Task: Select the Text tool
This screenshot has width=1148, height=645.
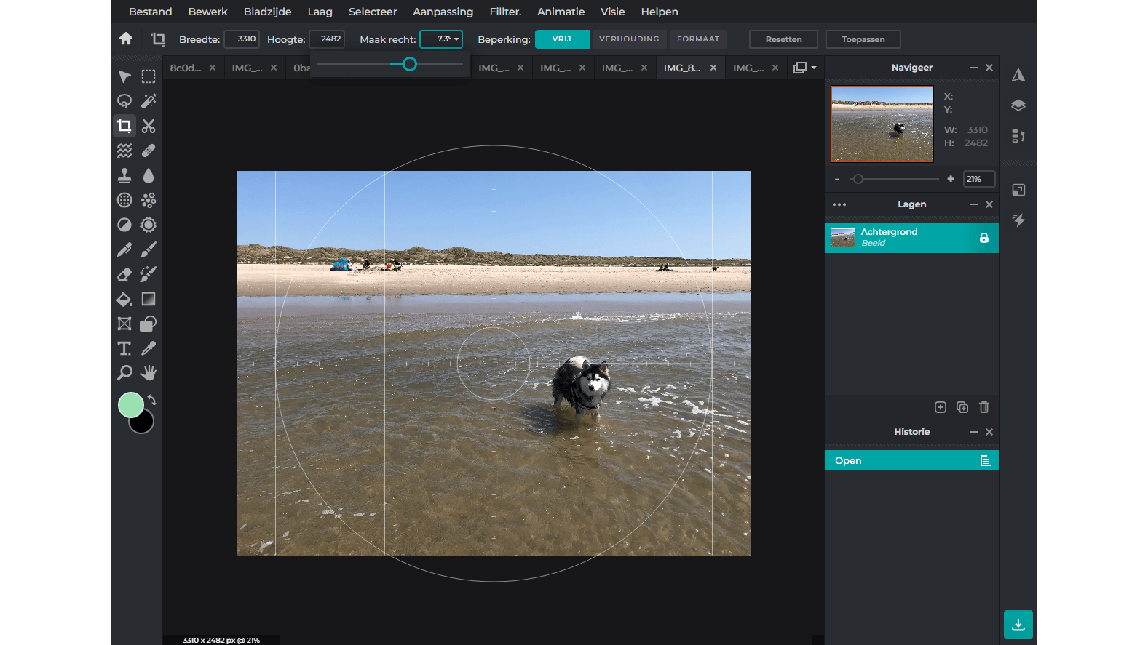Action: pos(124,348)
